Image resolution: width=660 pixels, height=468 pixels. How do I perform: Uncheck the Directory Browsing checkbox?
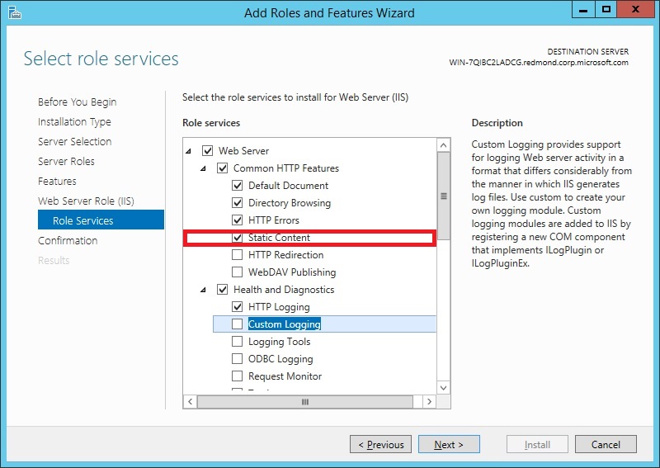click(x=238, y=202)
